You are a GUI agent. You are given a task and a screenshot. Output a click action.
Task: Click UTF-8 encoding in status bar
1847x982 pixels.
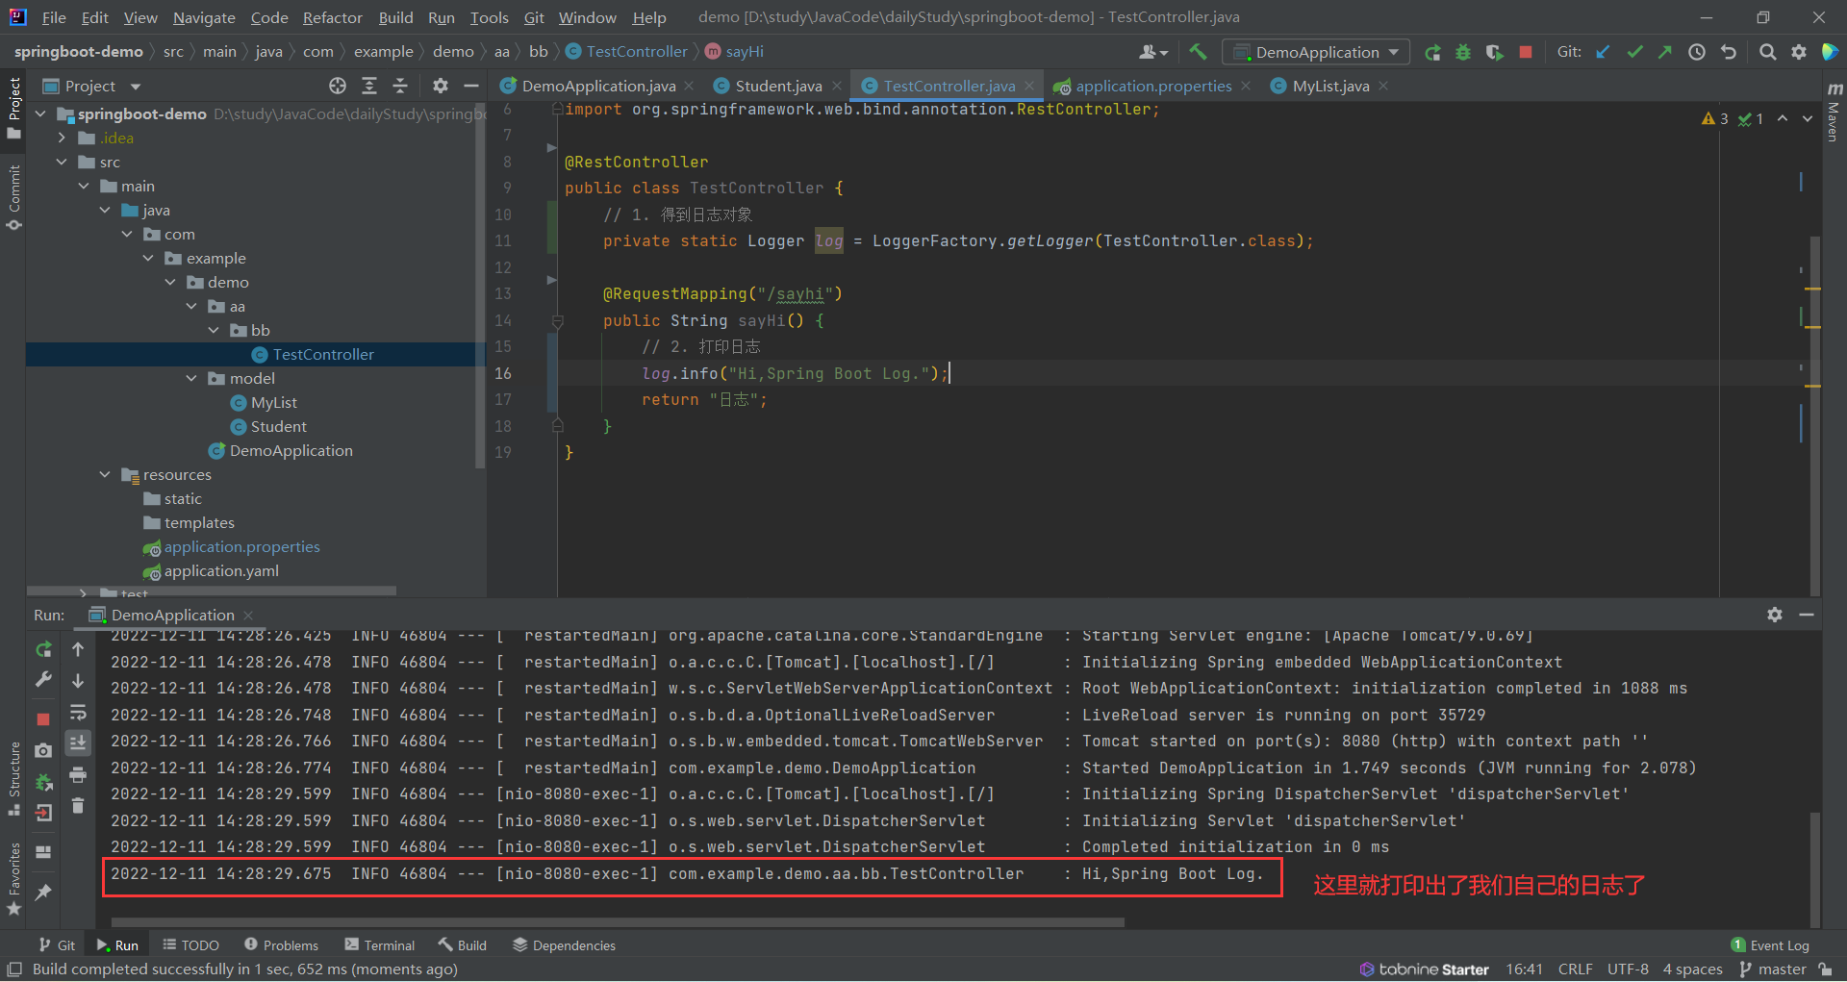(x=1628, y=969)
